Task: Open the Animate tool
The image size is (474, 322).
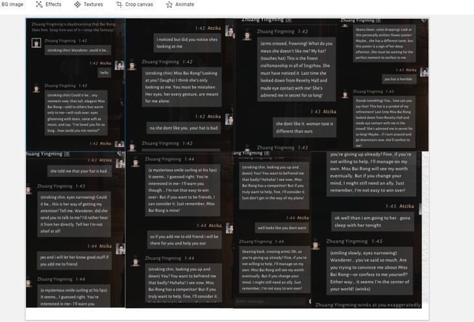Action: 180,4
